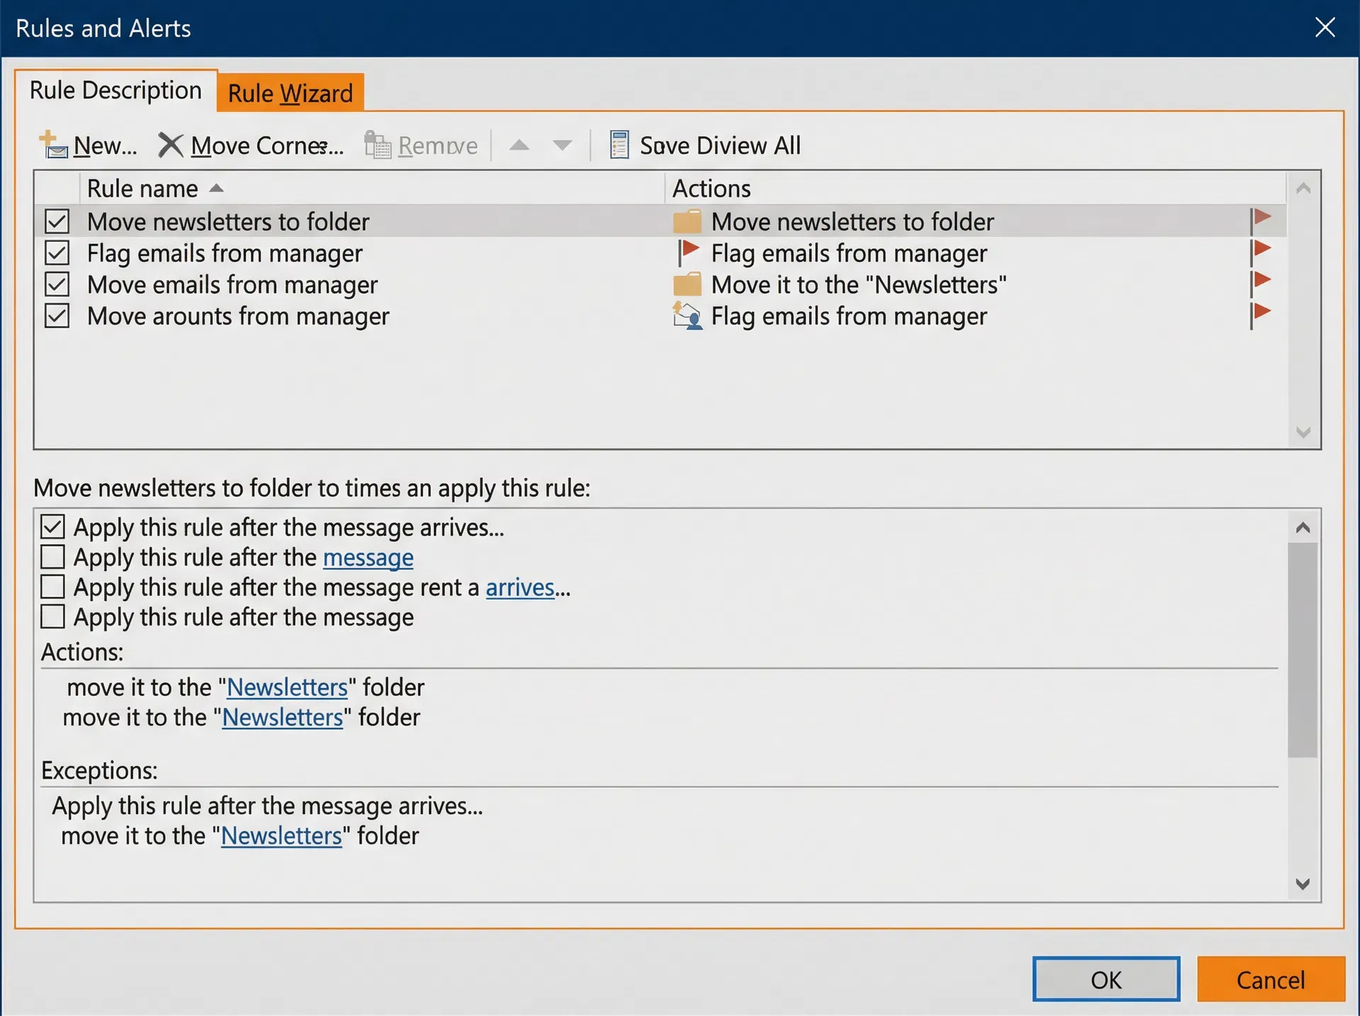1360x1016 pixels.
Task: Sort by the Rule name column header
Action: (x=372, y=188)
